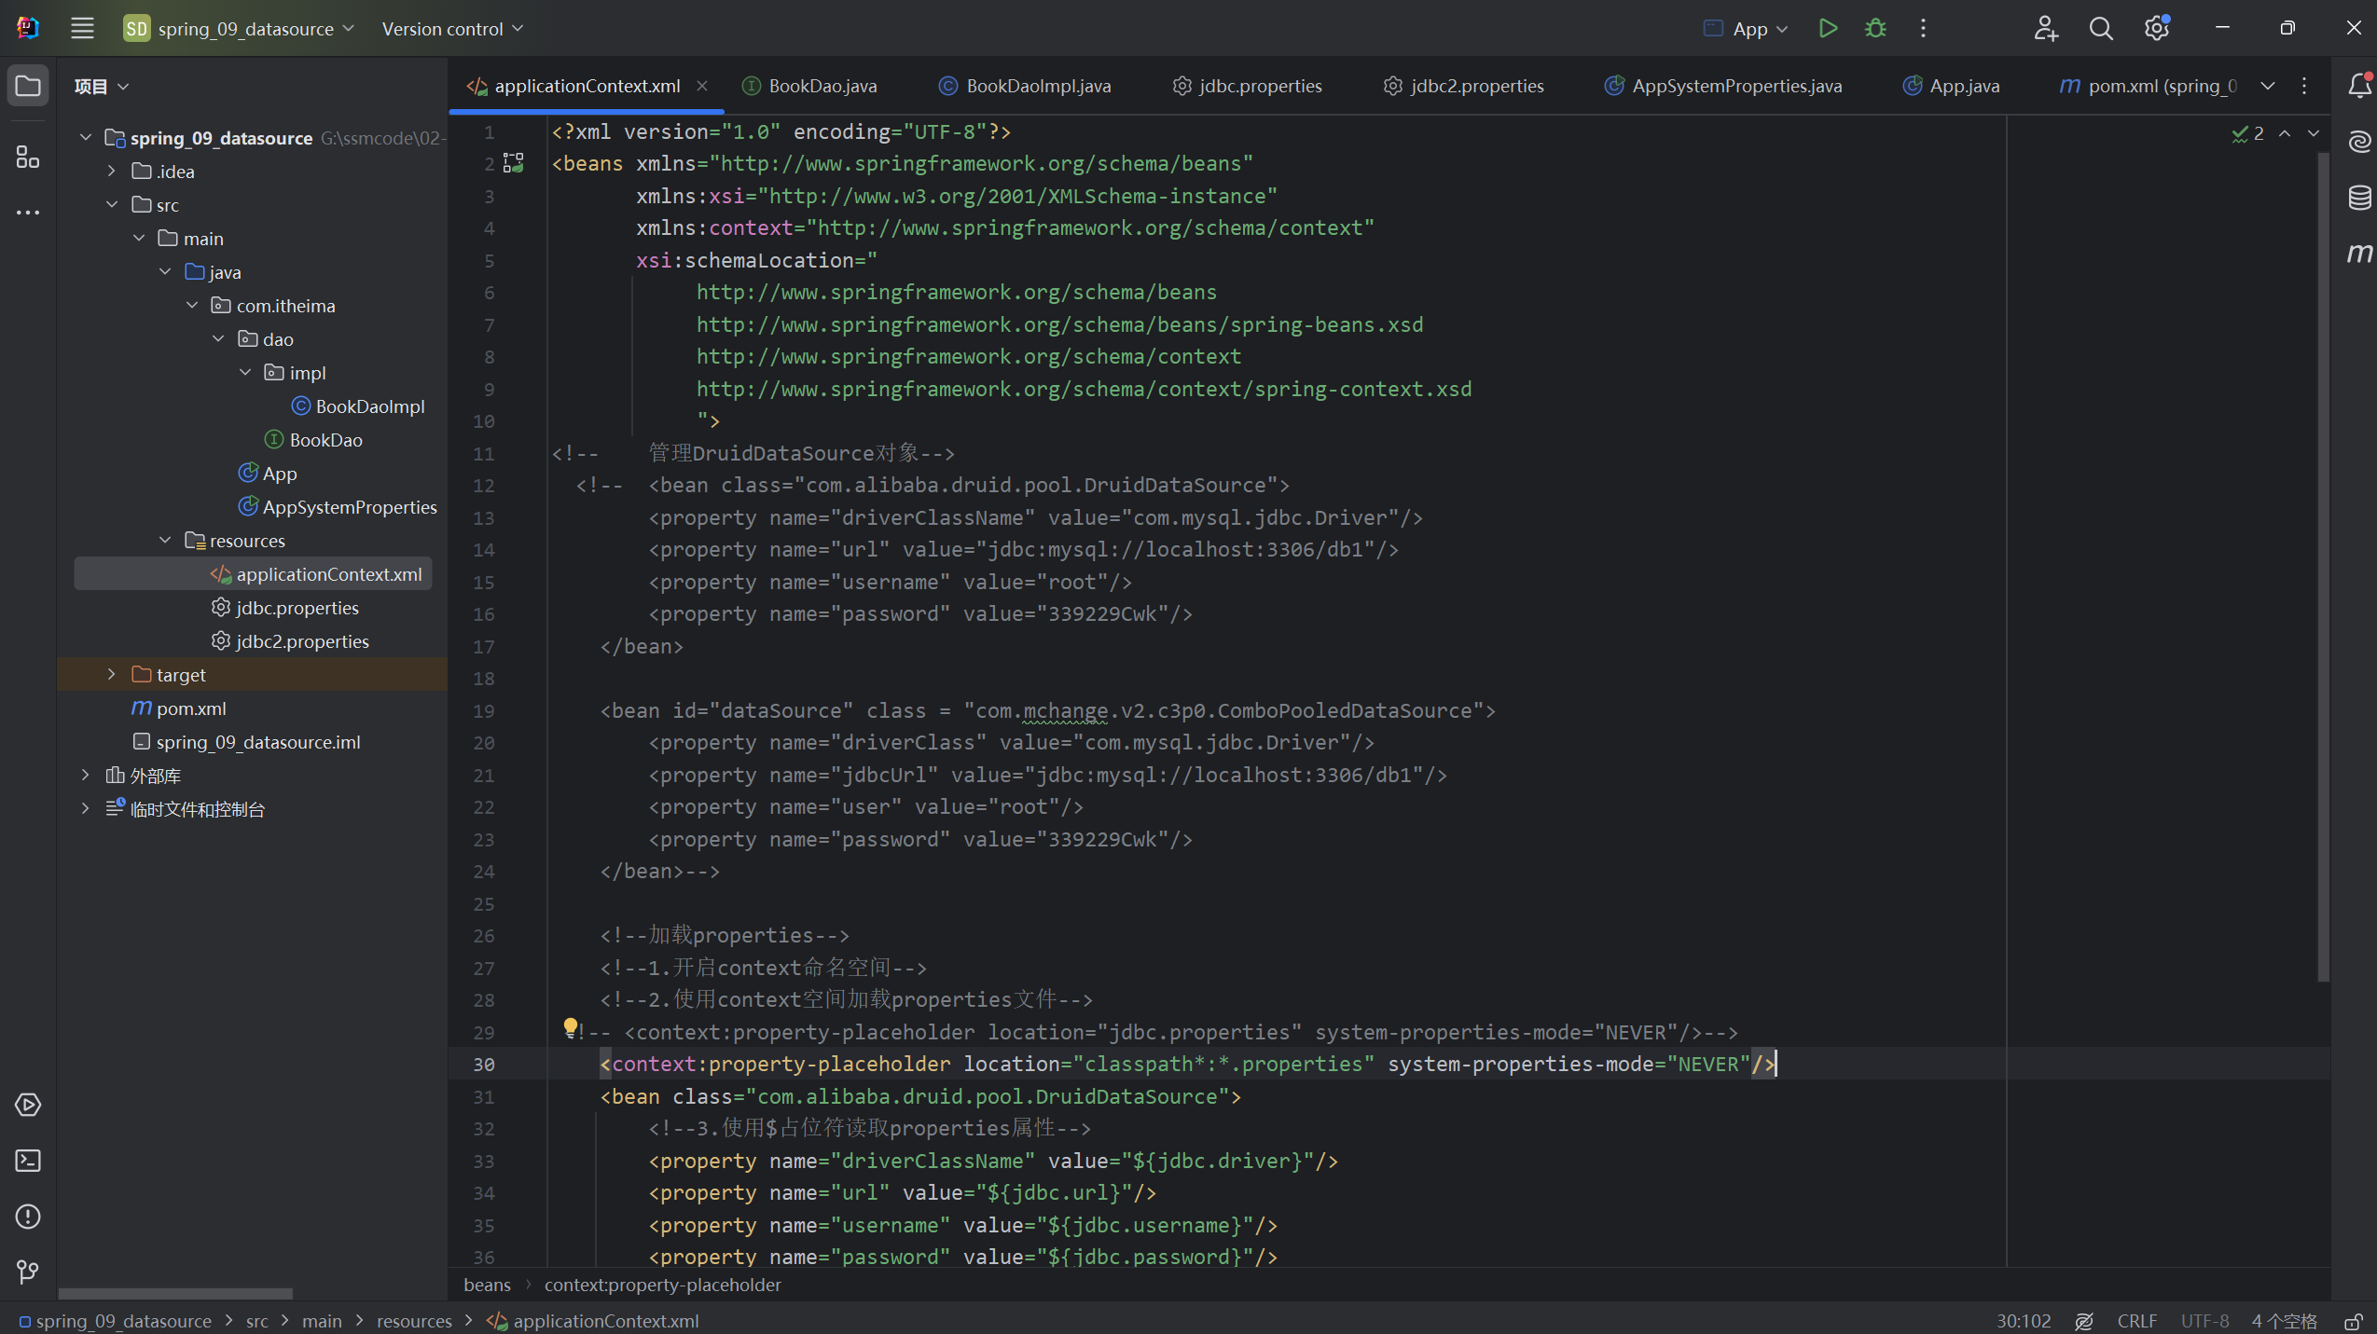Open the App run configuration dropdown
The image size is (2377, 1334).
pyautogui.click(x=1746, y=29)
